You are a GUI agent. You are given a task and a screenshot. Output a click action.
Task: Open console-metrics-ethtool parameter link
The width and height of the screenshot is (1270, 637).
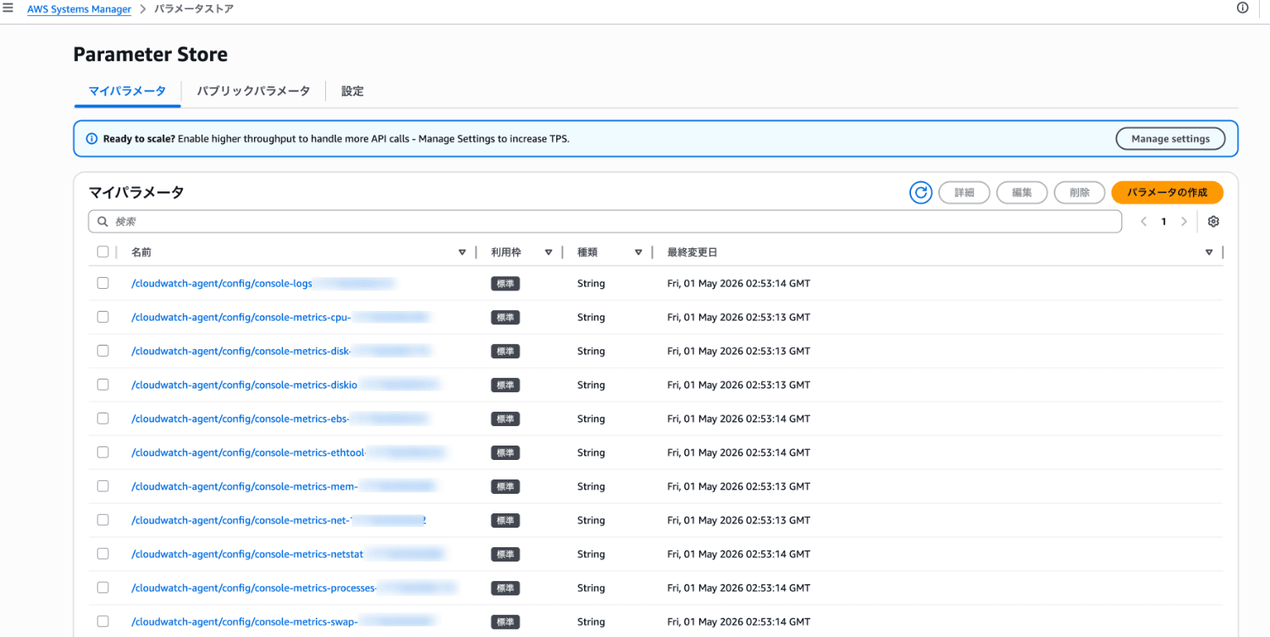pos(289,452)
